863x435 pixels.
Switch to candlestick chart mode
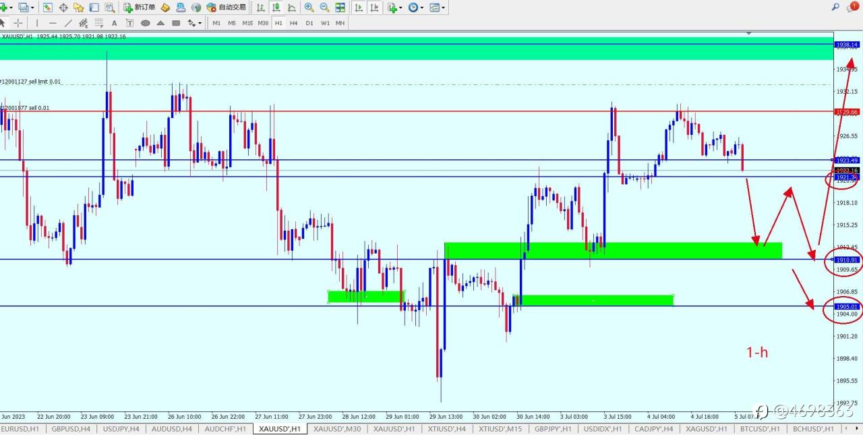tap(276, 7)
